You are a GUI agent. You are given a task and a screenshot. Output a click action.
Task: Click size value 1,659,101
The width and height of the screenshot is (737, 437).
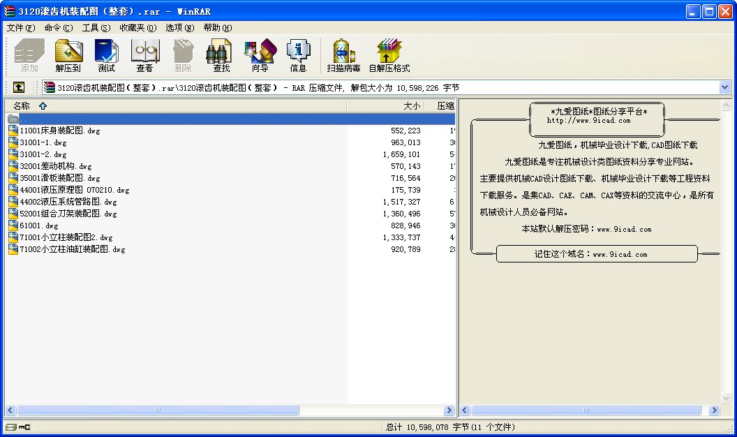click(401, 154)
